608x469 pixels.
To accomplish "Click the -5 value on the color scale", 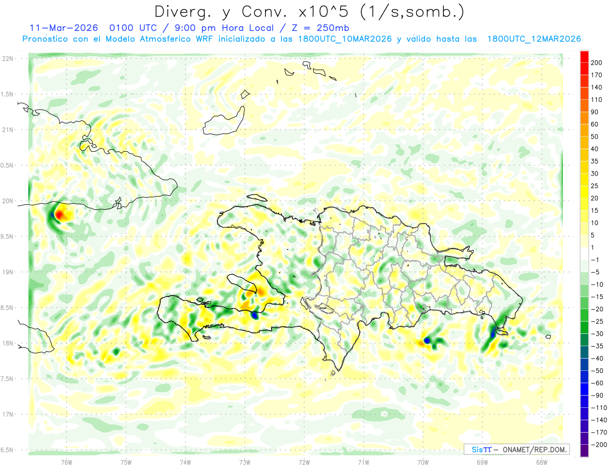I will click(x=595, y=272).
